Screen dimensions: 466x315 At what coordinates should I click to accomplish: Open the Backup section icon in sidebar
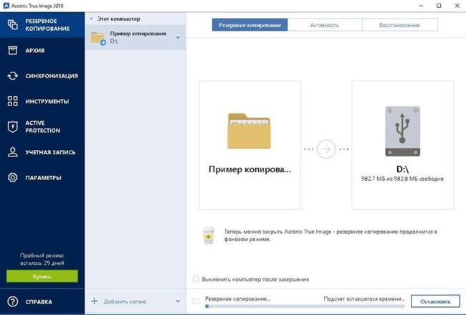pyautogui.click(x=12, y=24)
